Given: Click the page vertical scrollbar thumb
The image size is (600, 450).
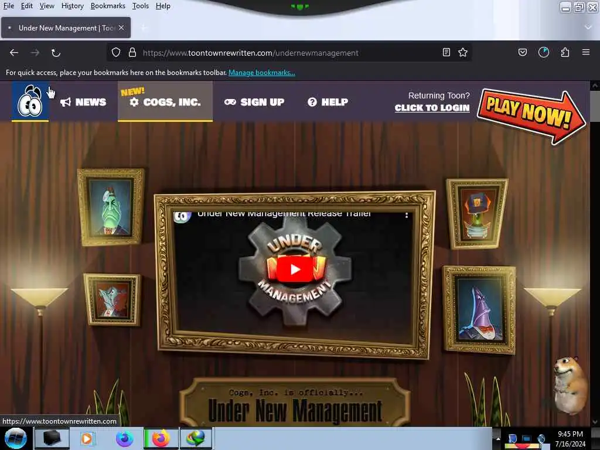Looking at the screenshot, I should click(595, 107).
